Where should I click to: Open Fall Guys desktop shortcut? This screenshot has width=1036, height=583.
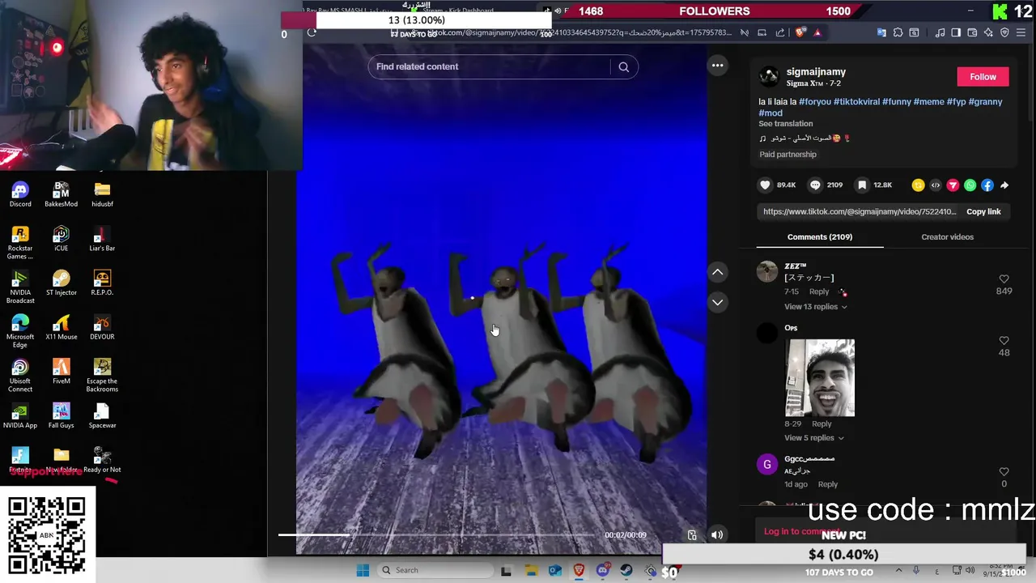[62, 416]
